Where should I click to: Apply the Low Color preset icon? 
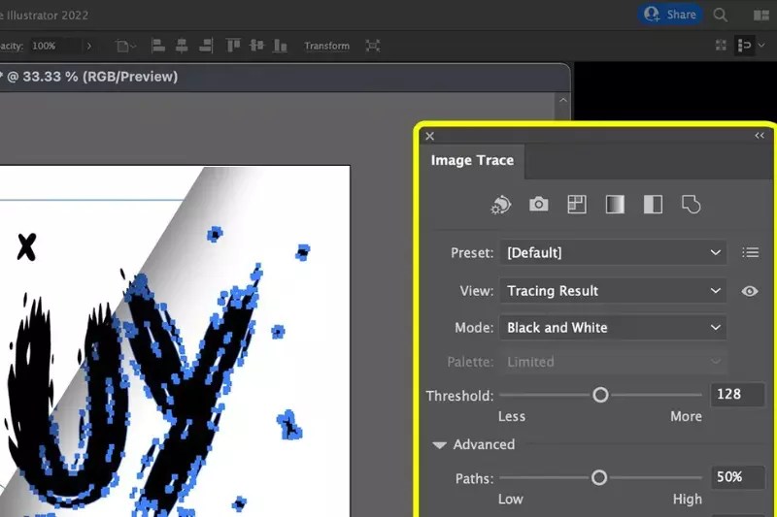[577, 205]
